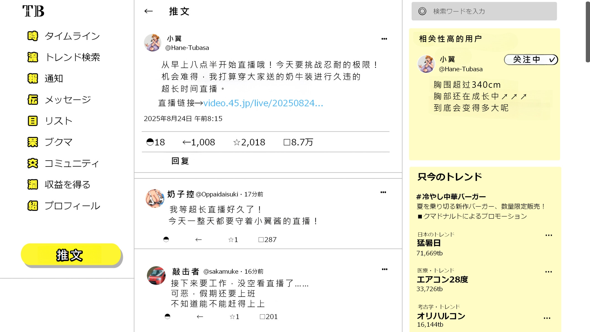
Task: Star the 奶子控 reply tweet
Action: [x=231, y=240]
